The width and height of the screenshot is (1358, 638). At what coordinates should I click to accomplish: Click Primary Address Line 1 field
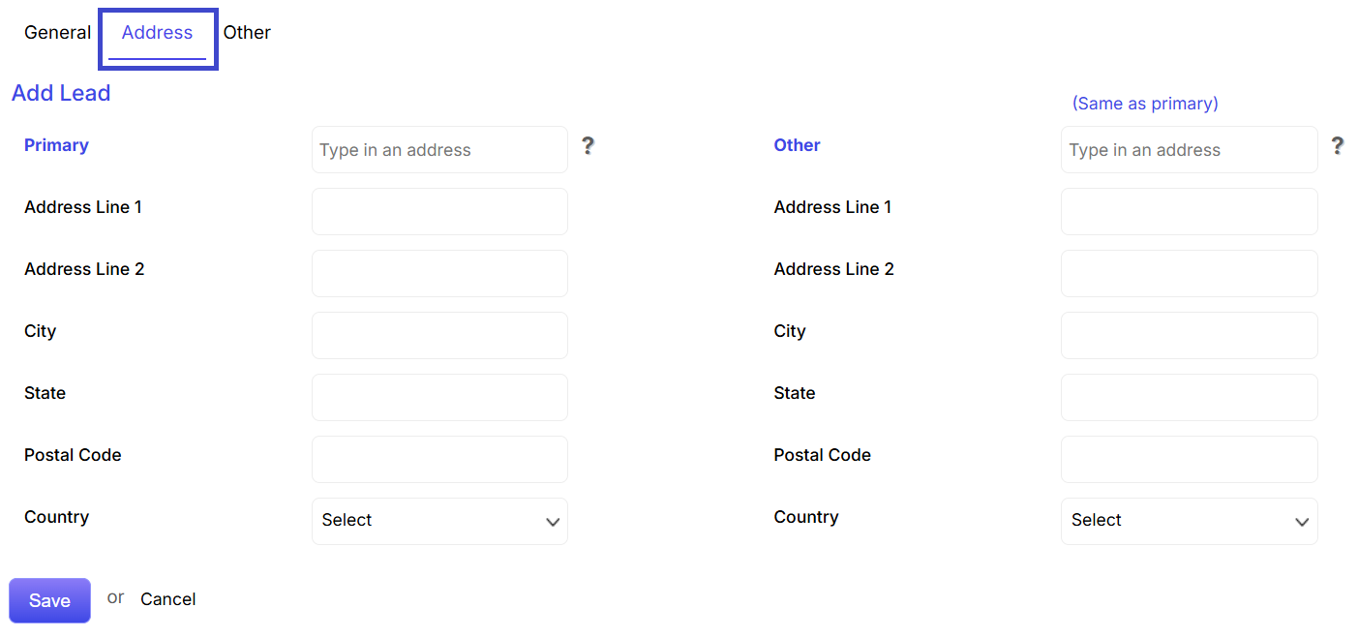[x=439, y=211]
